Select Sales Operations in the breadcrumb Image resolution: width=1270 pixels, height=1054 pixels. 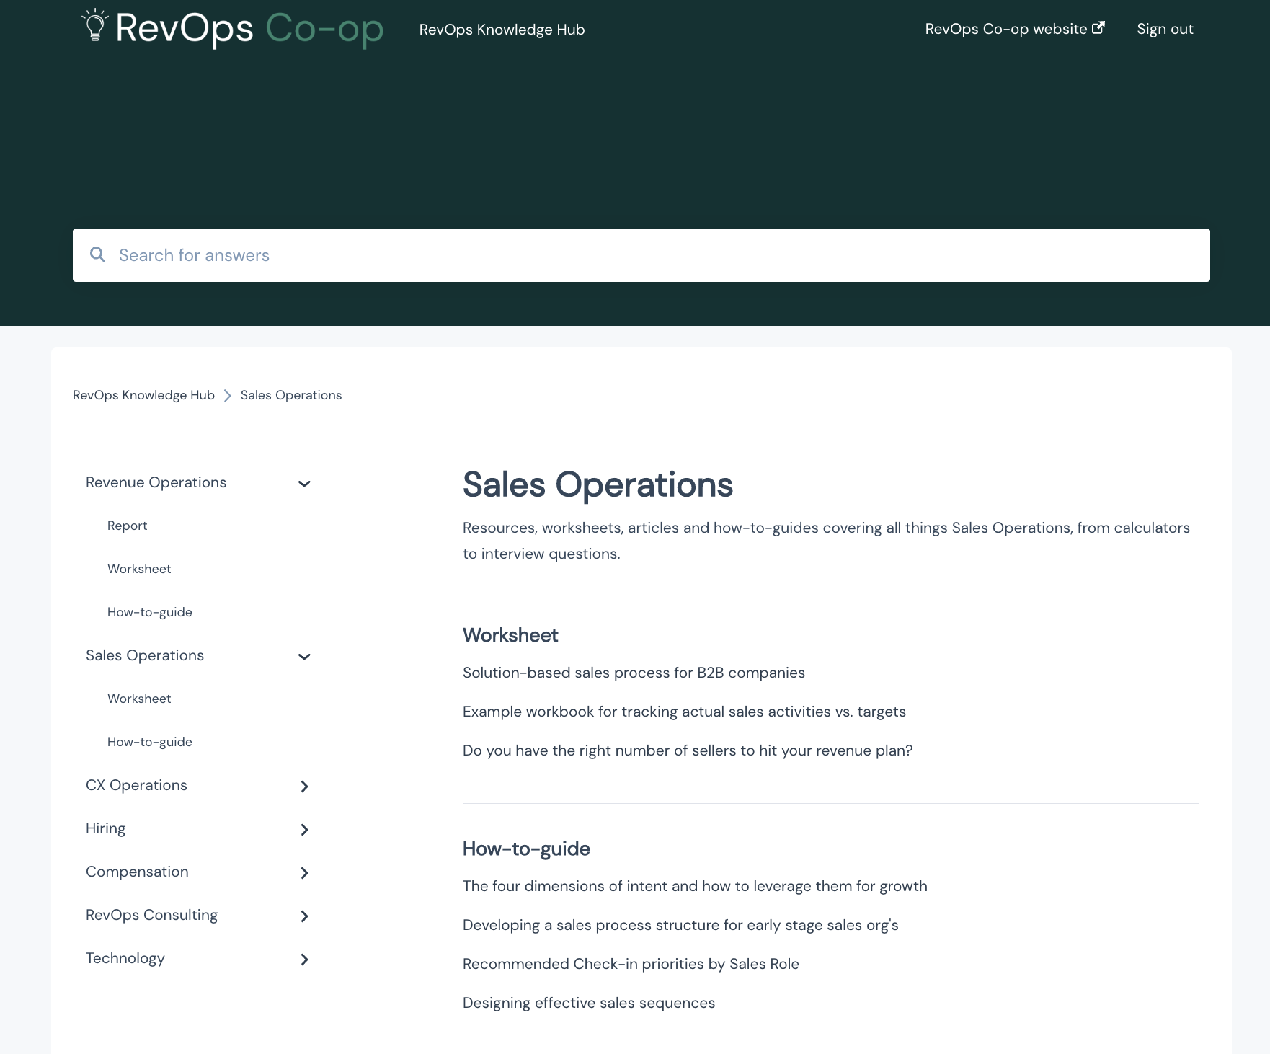pos(290,395)
